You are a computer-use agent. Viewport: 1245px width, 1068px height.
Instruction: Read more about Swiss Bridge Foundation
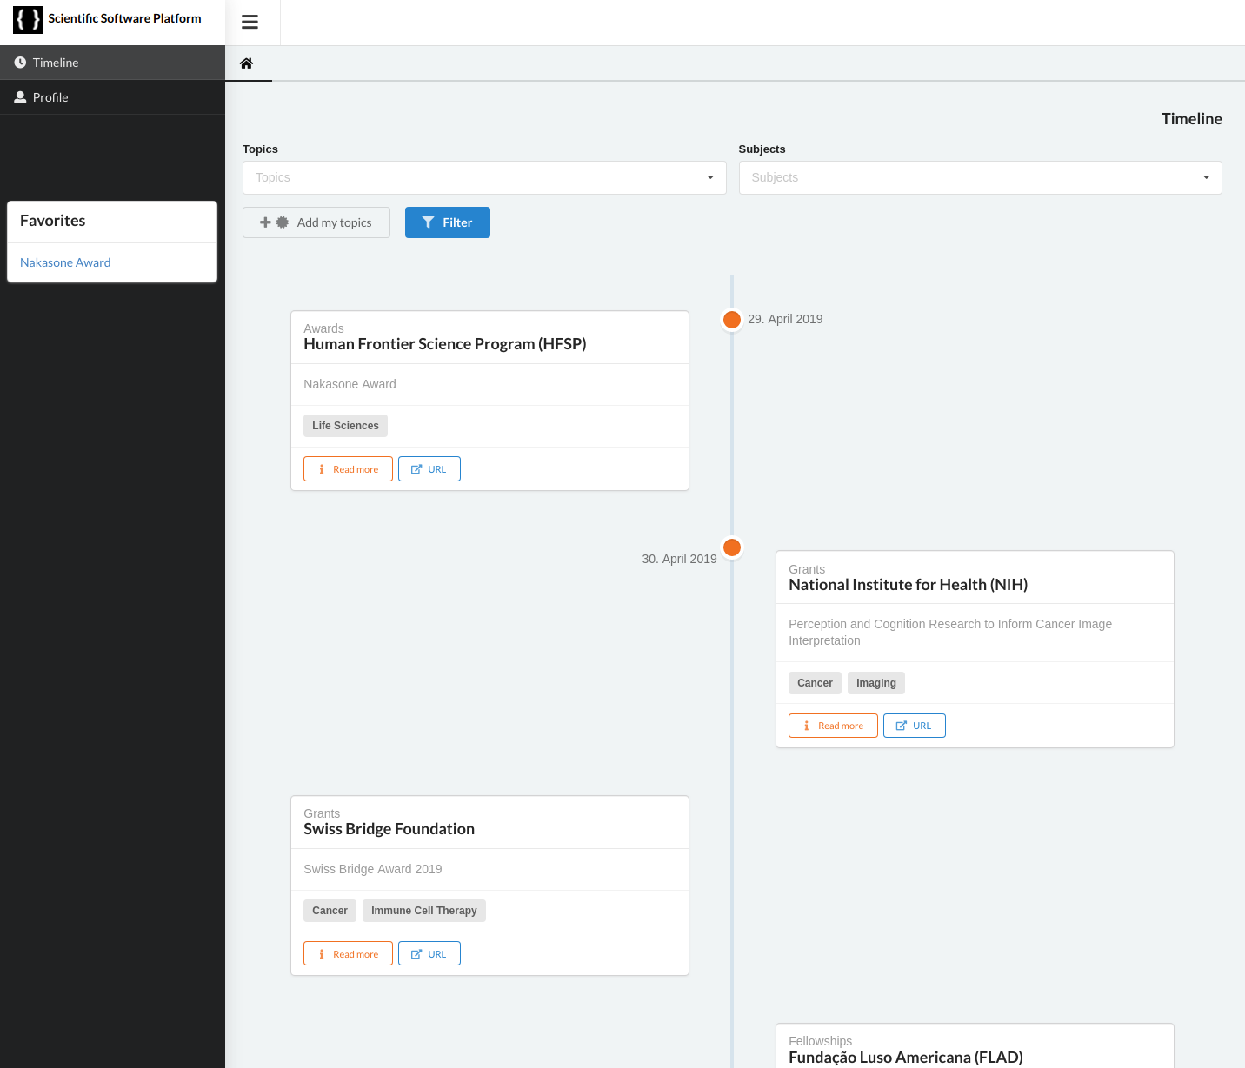point(348,954)
